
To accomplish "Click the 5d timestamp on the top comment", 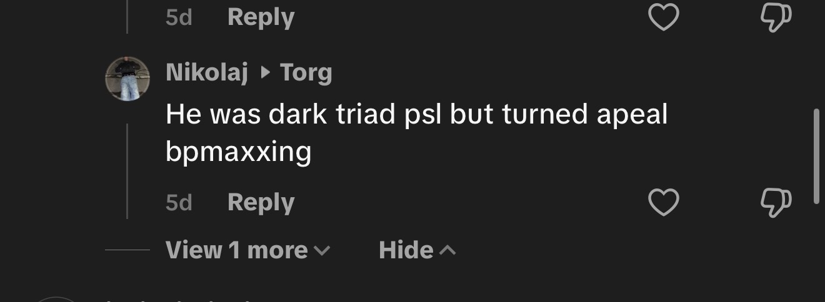I will 179,17.
